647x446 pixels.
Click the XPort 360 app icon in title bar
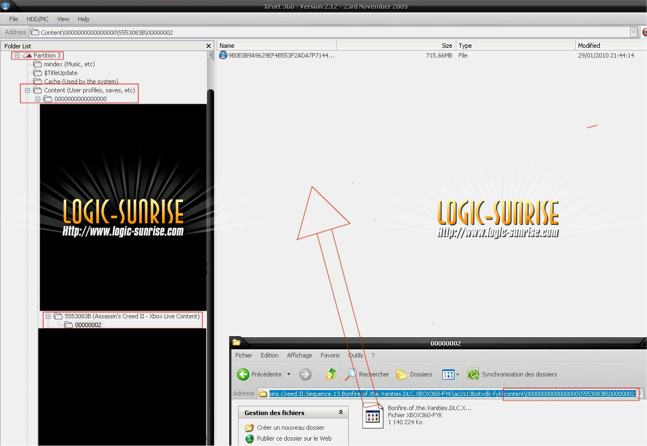(5, 6)
